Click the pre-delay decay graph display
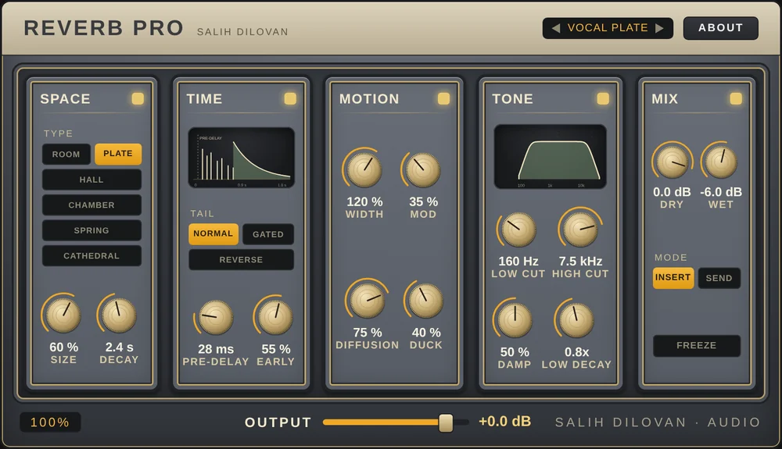The width and height of the screenshot is (782, 449). click(x=242, y=158)
